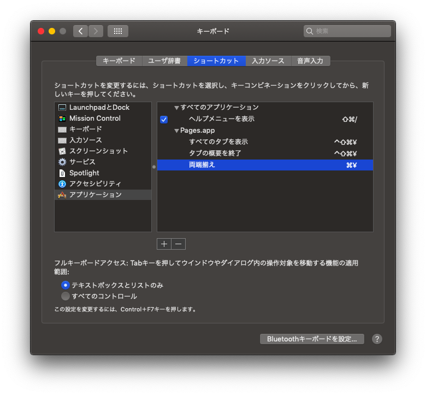Viewport: 426px width, 395px height.
Task: Switch to the キーボード tab
Action: click(x=119, y=61)
